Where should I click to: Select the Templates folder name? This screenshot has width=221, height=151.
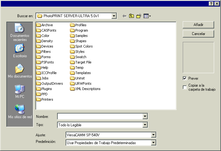coord(83,73)
